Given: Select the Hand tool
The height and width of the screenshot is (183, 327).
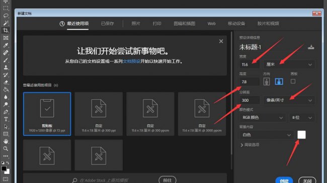Looking at the screenshot, I should coord(6,141).
